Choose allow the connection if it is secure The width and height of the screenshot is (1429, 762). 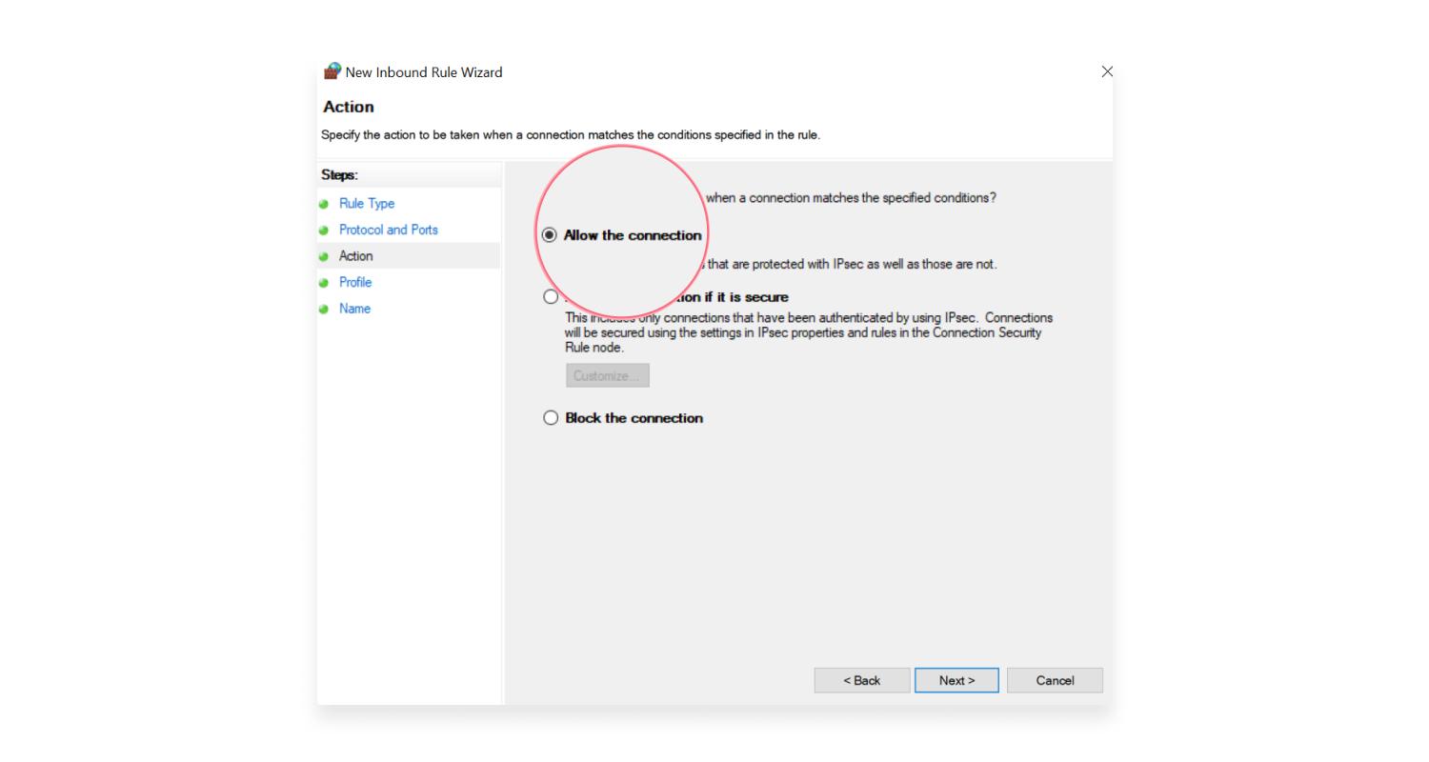pos(551,297)
